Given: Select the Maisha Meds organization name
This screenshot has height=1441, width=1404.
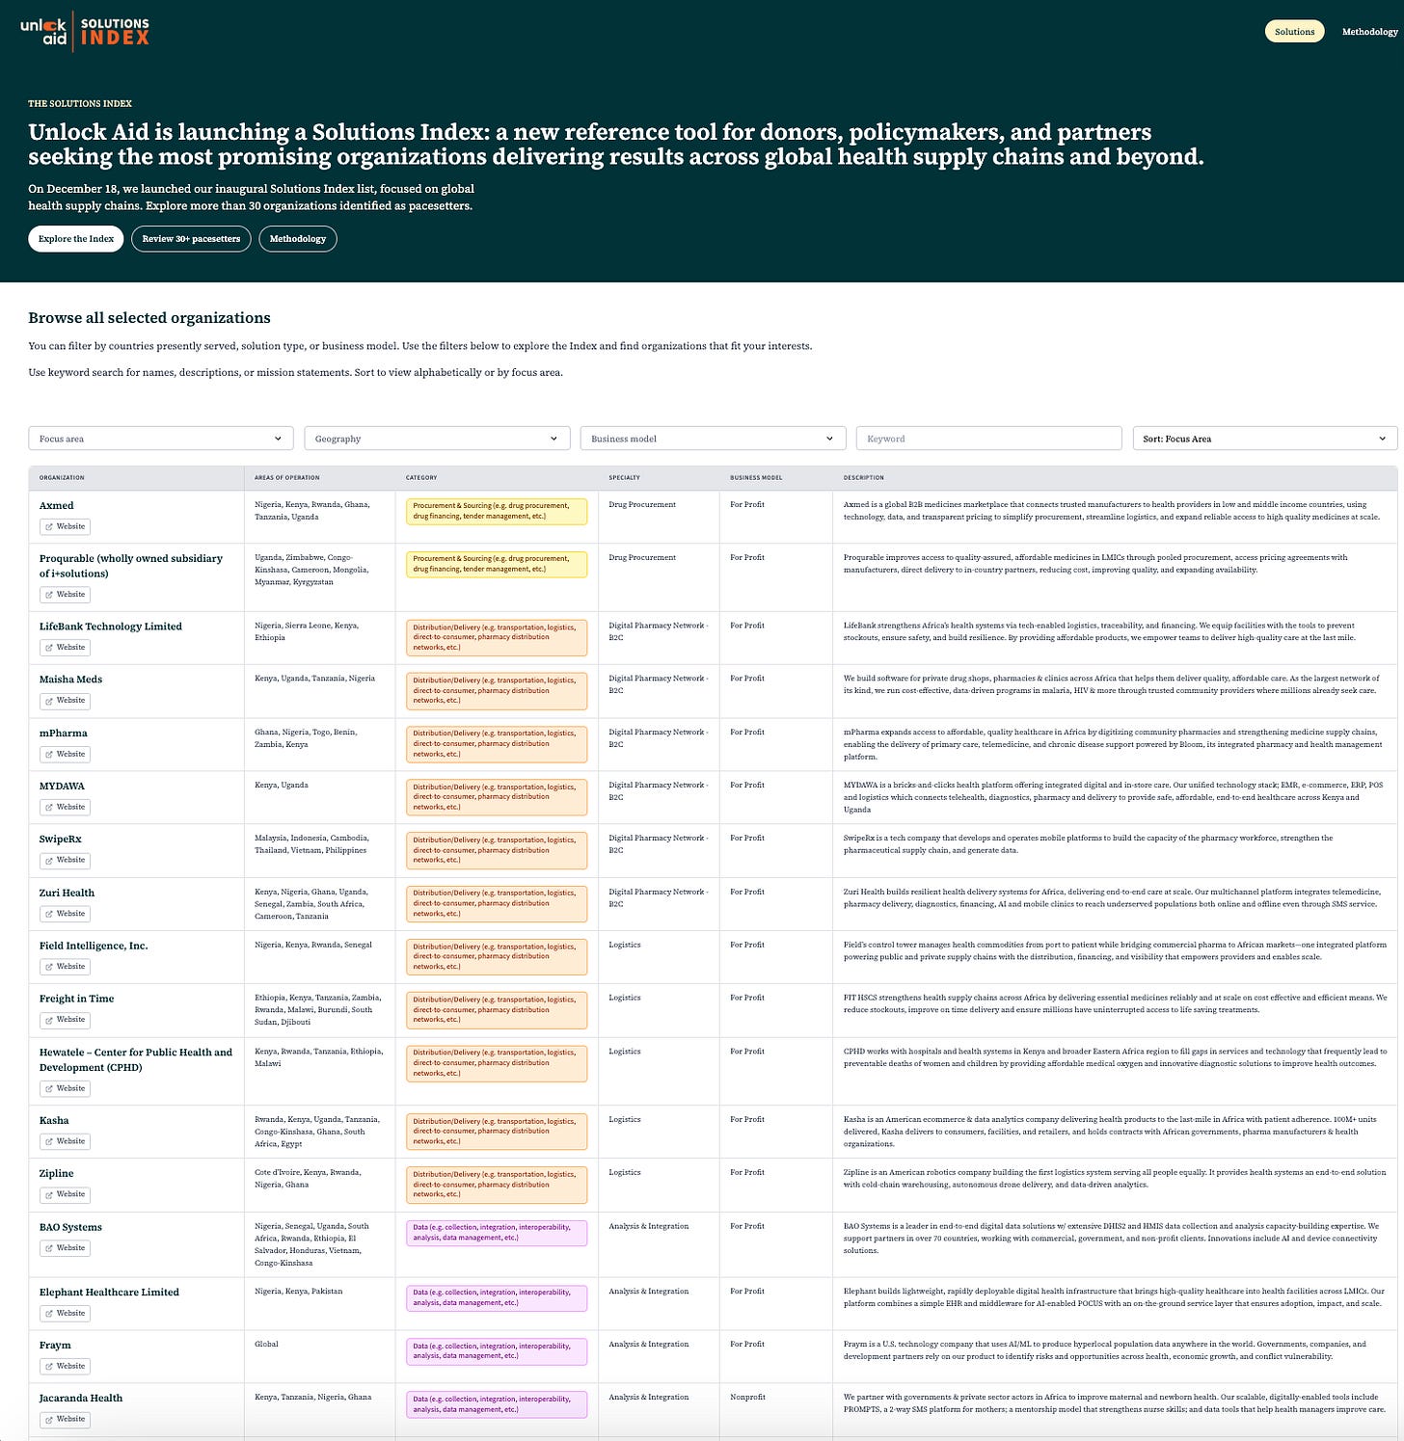Looking at the screenshot, I should (70, 680).
